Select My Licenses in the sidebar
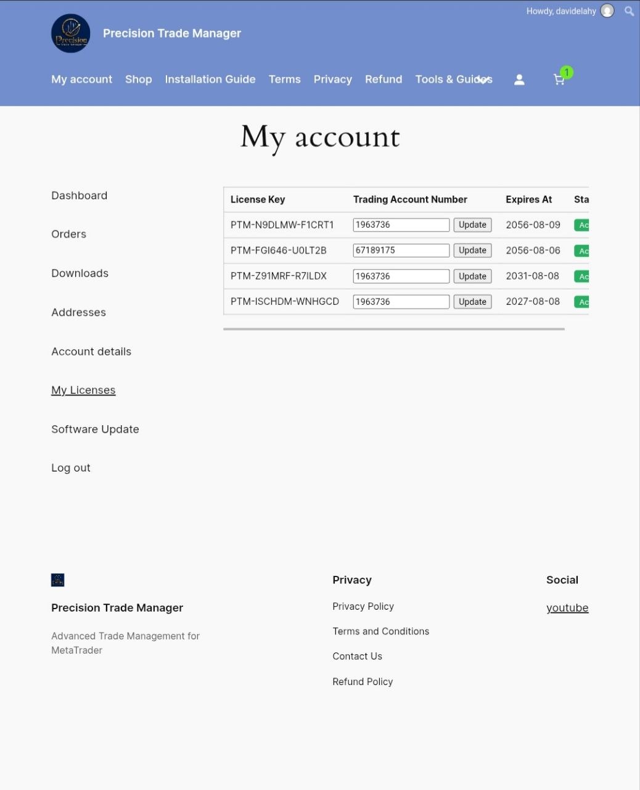 83,390
